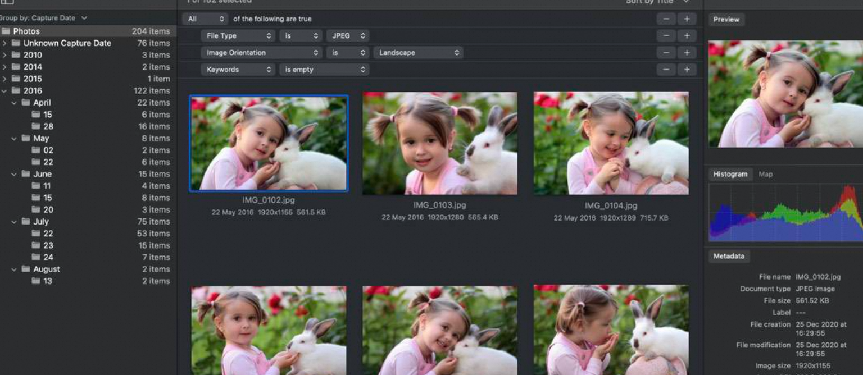The width and height of the screenshot is (863, 375).
Task: Open the 'is empty' operator dropdown
Action: 324,70
